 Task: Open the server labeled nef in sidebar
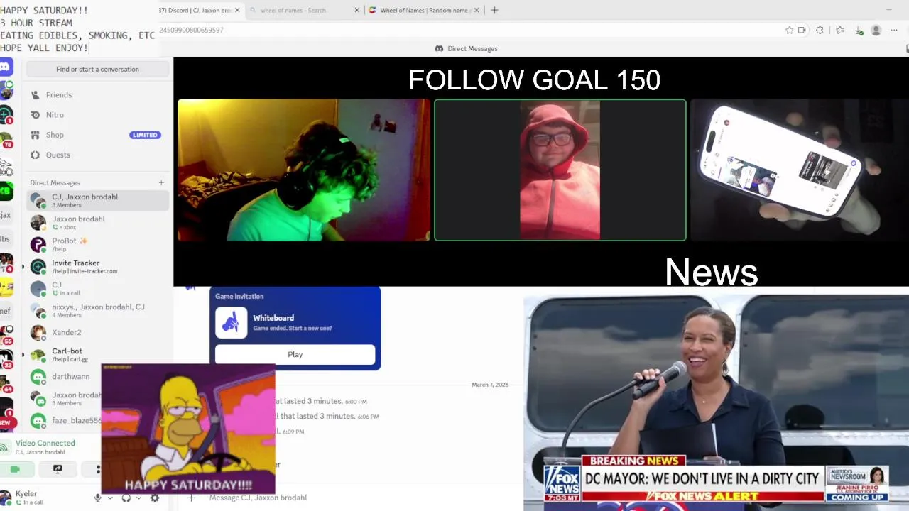6,311
